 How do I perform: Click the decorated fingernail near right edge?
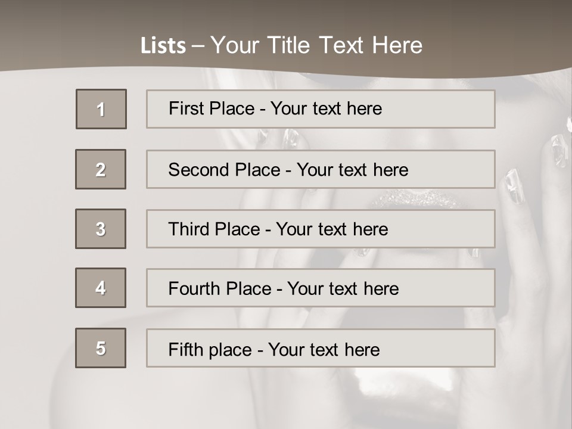559,149
